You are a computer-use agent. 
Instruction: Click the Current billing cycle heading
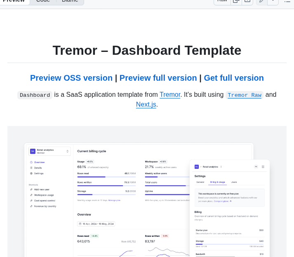92,151
